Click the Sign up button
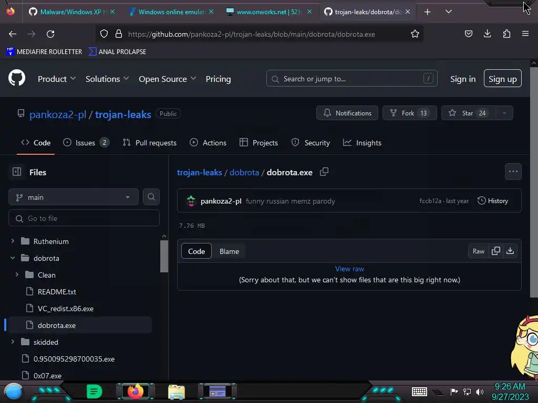Viewport: 538px width, 403px height. [x=502, y=79]
